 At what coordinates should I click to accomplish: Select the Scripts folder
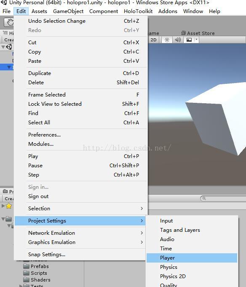tap(35, 273)
